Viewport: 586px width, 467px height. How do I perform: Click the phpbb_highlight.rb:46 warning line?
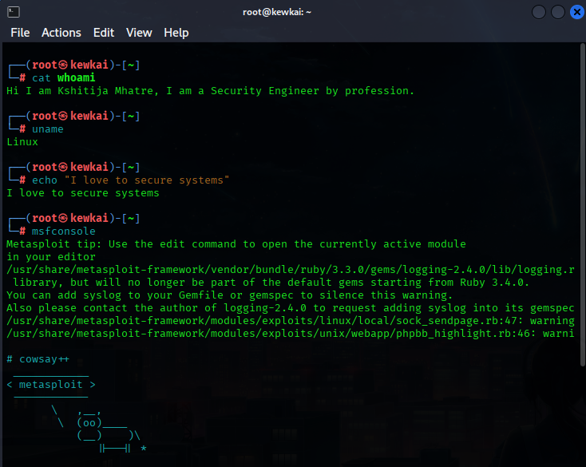291,333
